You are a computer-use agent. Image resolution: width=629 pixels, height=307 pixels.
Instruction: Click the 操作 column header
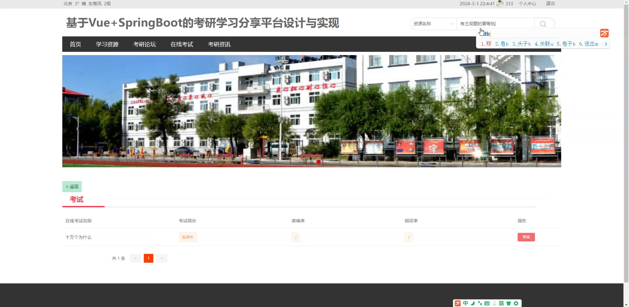coord(522,221)
